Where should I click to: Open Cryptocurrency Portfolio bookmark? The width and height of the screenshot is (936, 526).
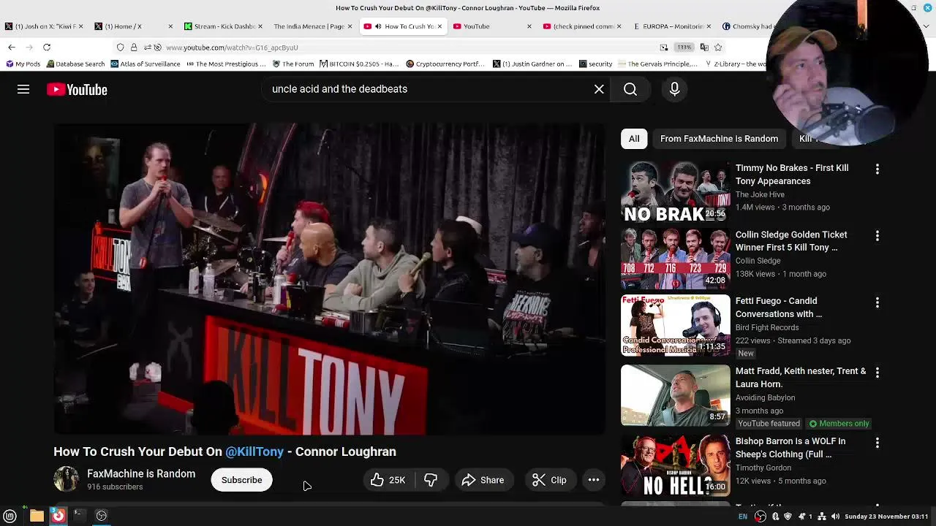[445, 64]
